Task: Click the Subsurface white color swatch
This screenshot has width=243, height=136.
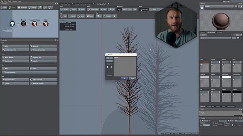Action: pos(226,77)
